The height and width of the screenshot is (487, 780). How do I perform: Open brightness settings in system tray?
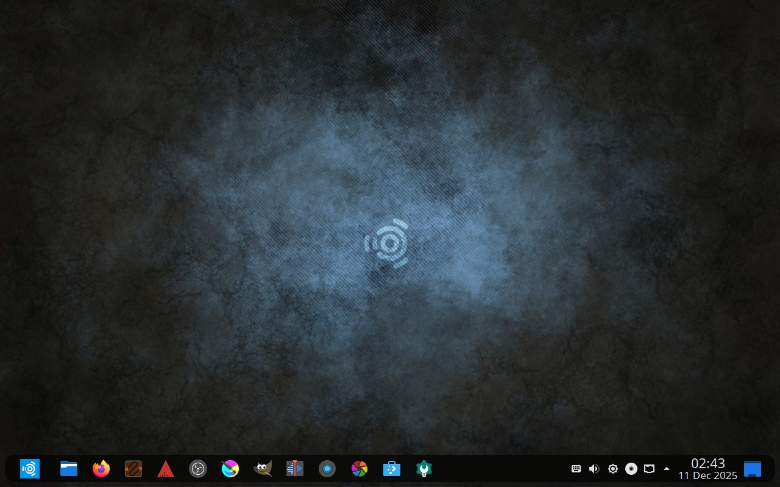point(613,469)
